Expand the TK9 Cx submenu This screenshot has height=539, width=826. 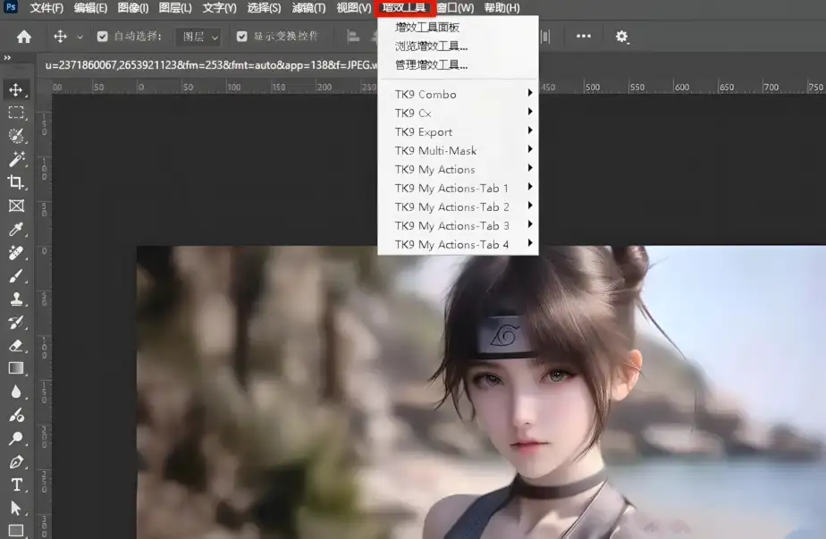pyautogui.click(x=458, y=114)
